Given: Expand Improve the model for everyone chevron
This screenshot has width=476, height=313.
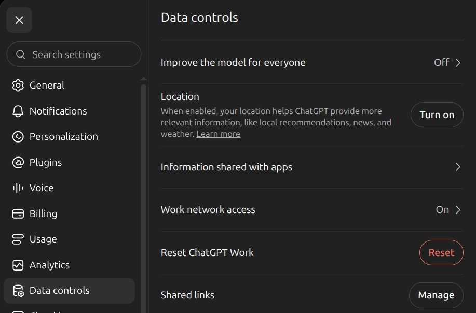Looking at the screenshot, I should pos(458,62).
